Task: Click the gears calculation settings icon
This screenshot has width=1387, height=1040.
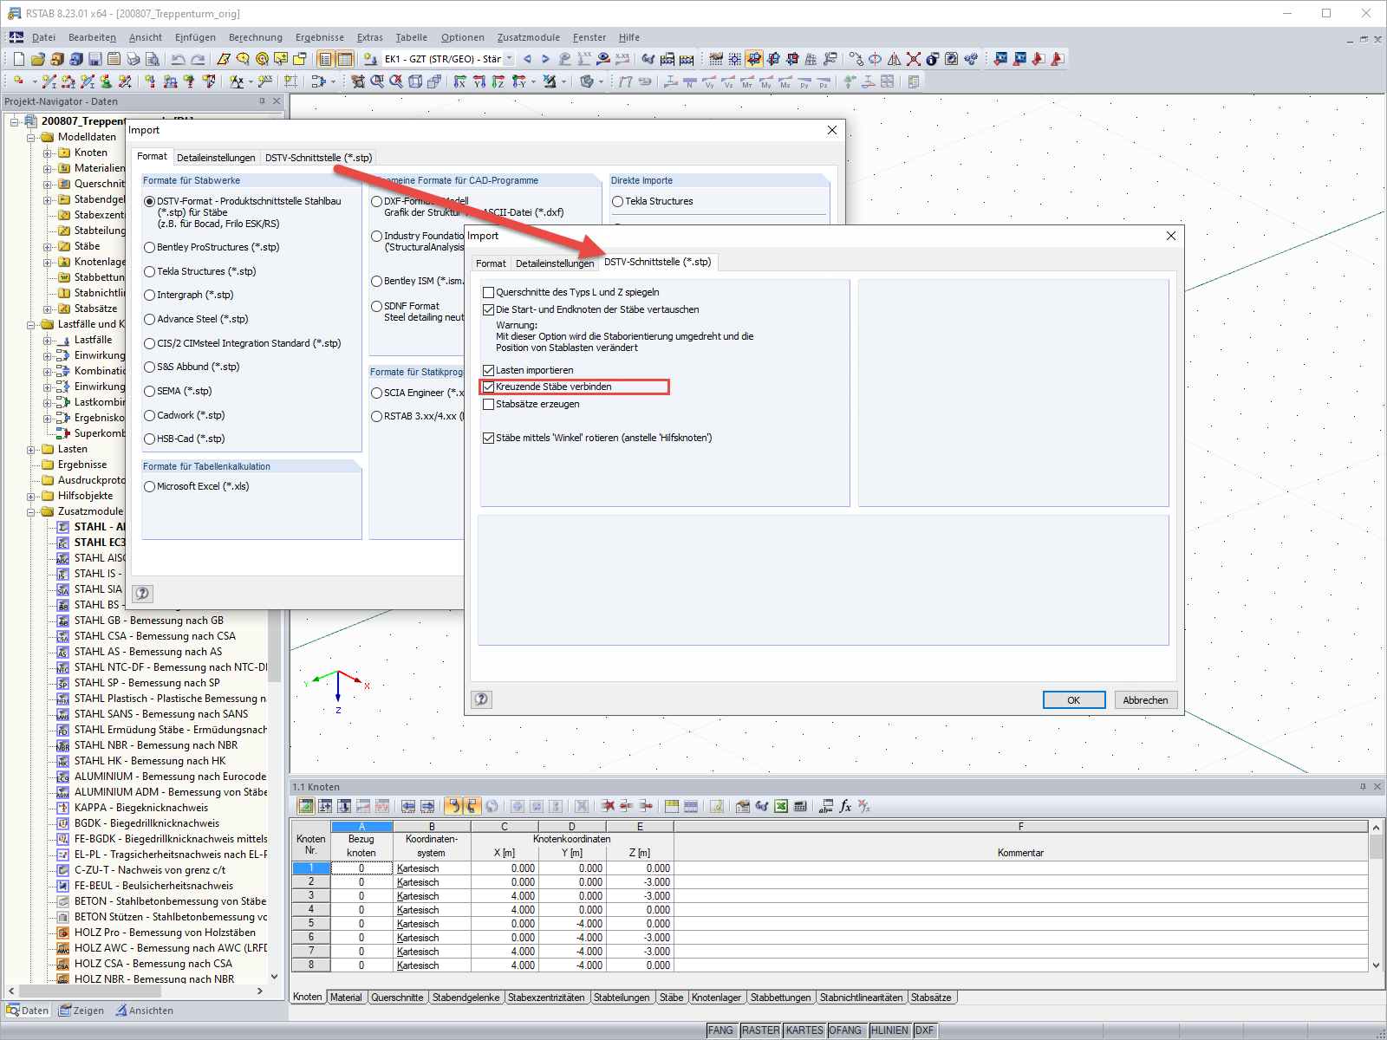Action: click(x=971, y=59)
